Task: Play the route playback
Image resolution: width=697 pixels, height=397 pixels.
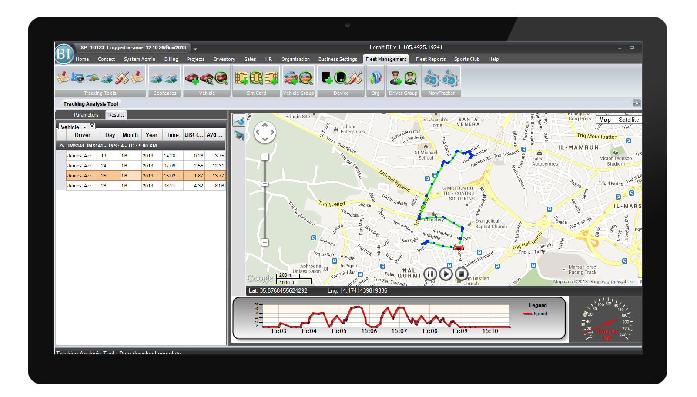Action: coord(446,274)
